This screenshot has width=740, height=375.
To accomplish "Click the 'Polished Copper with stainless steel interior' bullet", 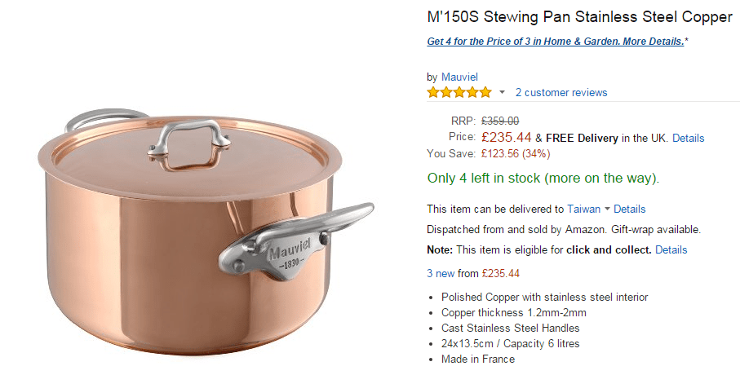I will (544, 297).
